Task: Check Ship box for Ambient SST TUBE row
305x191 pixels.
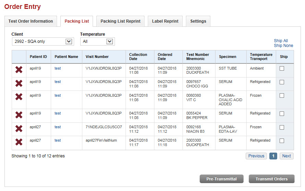Action: click(282, 69)
